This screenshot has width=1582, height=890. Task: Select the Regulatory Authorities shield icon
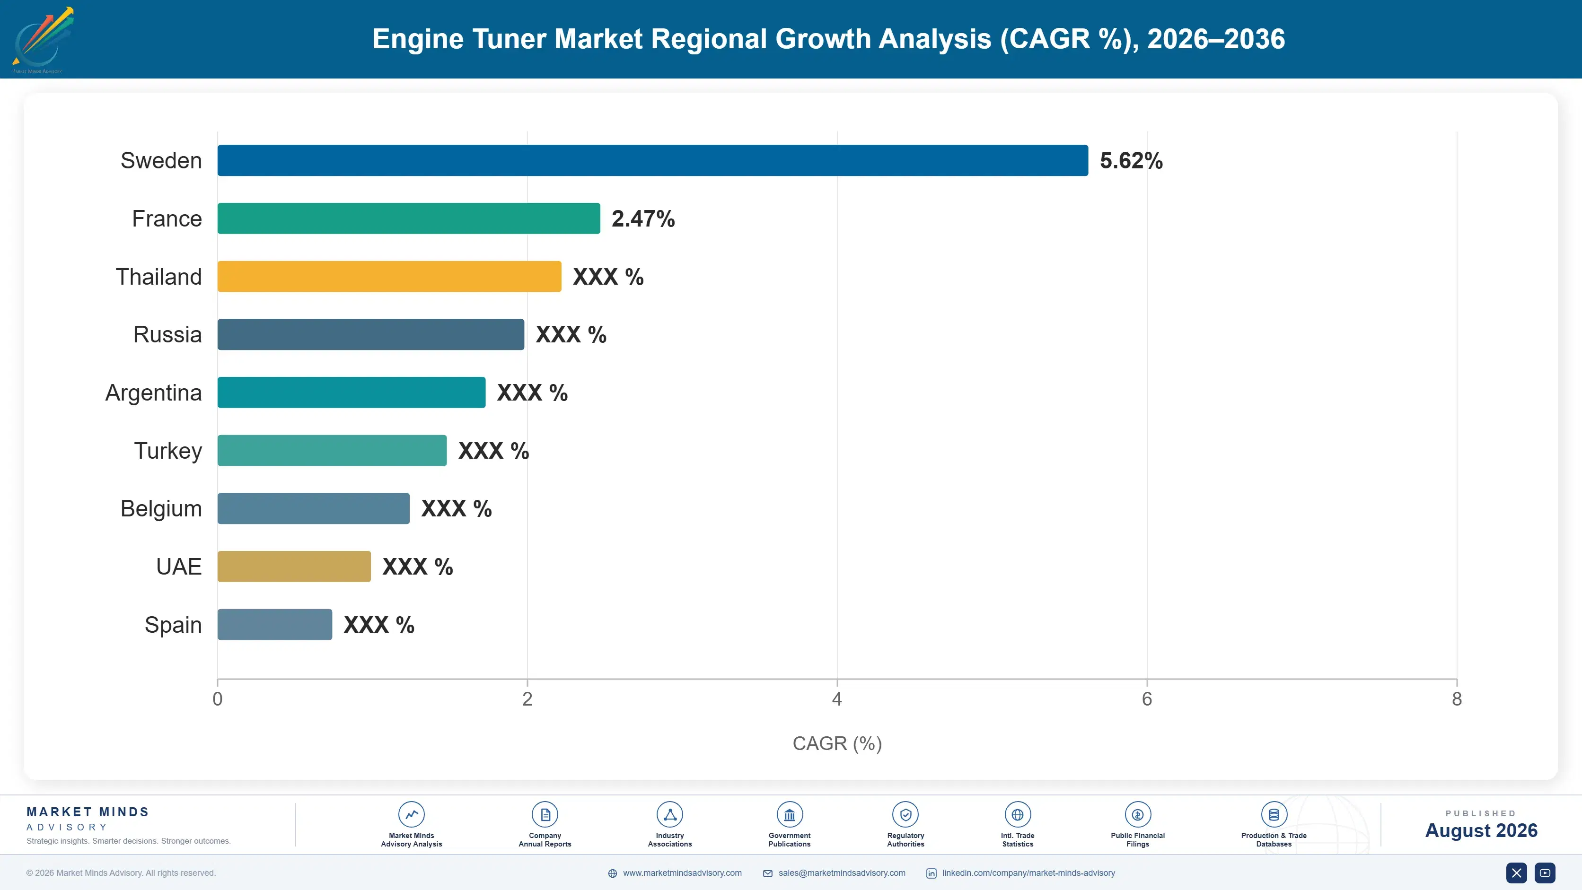click(x=905, y=814)
